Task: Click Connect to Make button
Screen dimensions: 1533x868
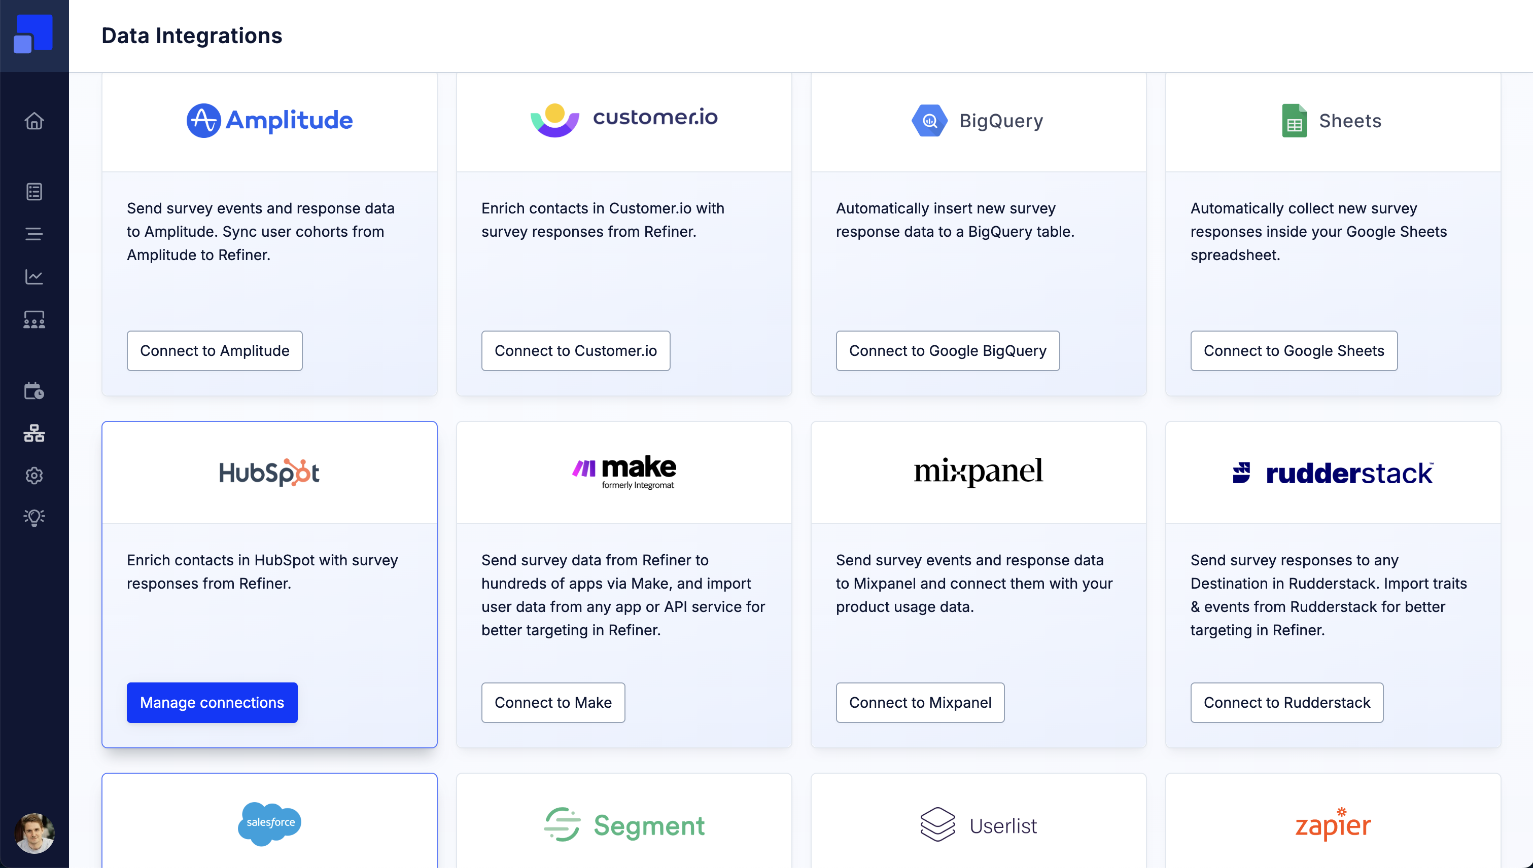Action: tap(553, 702)
